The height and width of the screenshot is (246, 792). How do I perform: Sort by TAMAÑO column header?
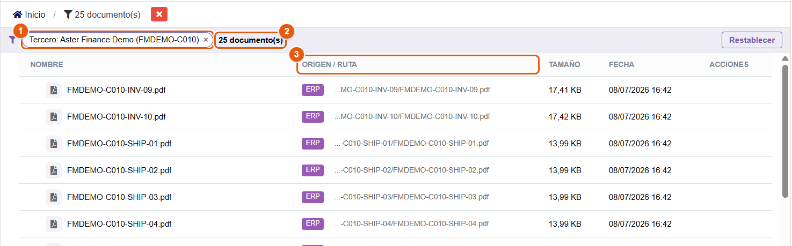coord(564,64)
